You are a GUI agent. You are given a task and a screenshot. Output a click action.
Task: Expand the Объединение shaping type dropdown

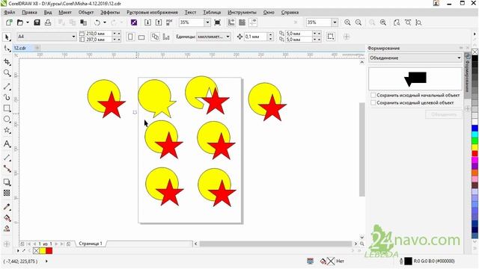click(459, 58)
